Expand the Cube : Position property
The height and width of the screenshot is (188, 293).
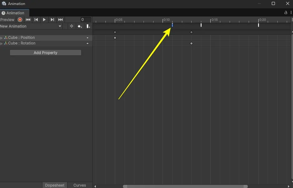tap(2, 38)
